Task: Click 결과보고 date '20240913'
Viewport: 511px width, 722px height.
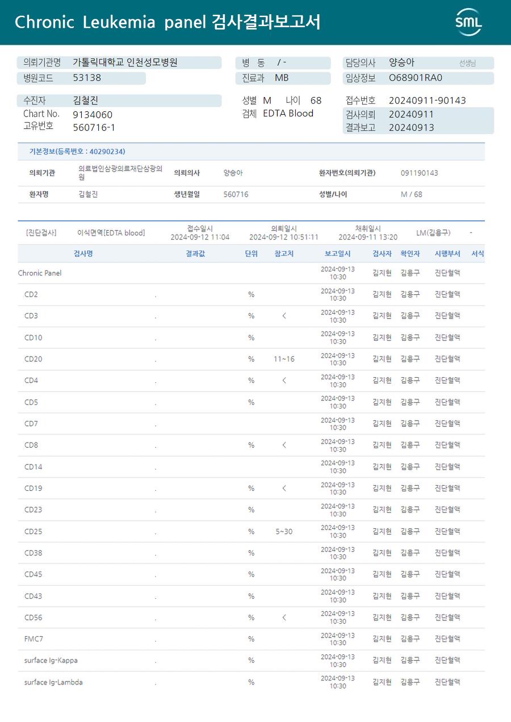Action: [x=412, y=127]
